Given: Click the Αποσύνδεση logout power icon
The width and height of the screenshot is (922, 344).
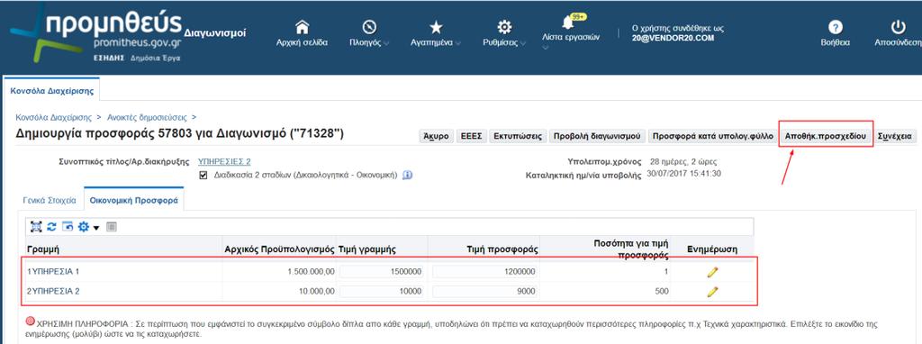Looking at the screenshot, I should [898, 27].
